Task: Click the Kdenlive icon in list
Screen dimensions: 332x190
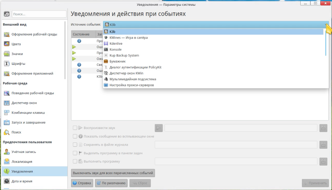Action: 106,43
